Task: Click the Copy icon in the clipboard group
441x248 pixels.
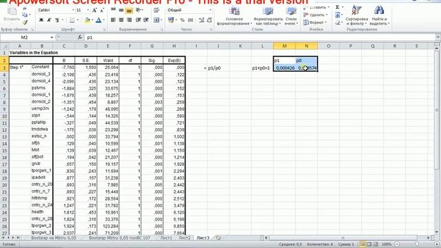Action: pos(25,14)
